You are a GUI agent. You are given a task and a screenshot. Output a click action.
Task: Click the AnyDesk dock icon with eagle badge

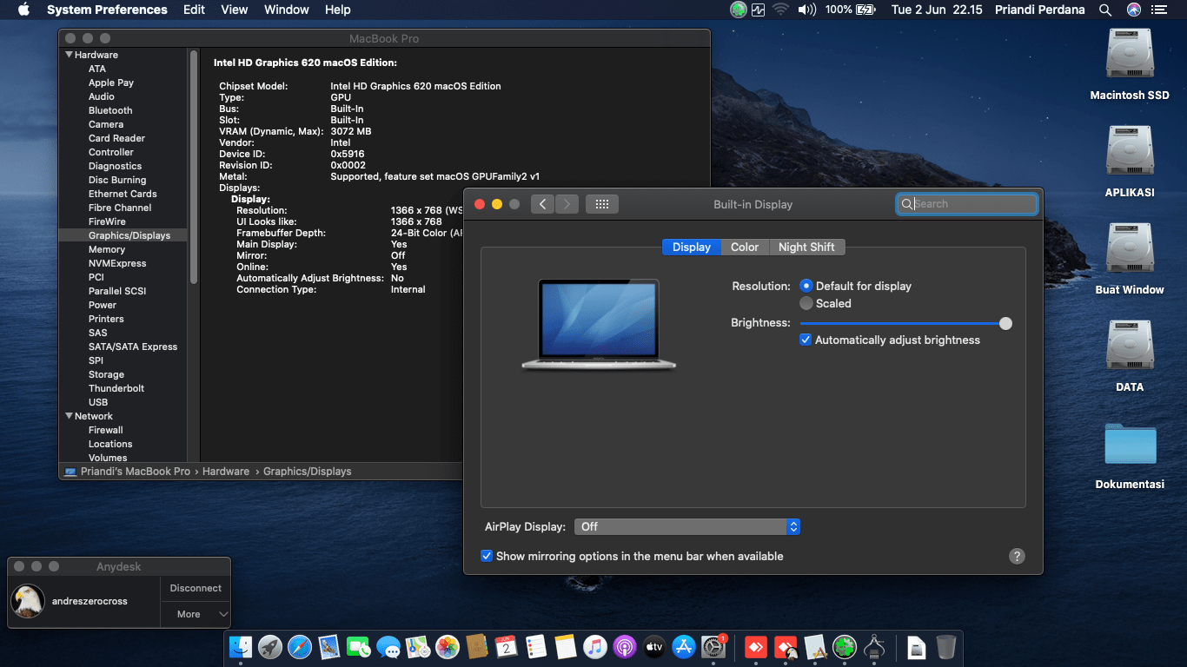tap(786, 647)
